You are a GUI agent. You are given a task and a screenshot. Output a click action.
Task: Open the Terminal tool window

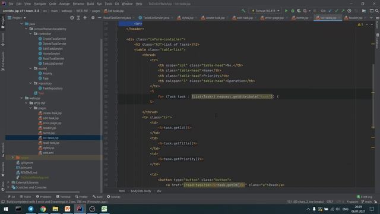pos(64,197)
